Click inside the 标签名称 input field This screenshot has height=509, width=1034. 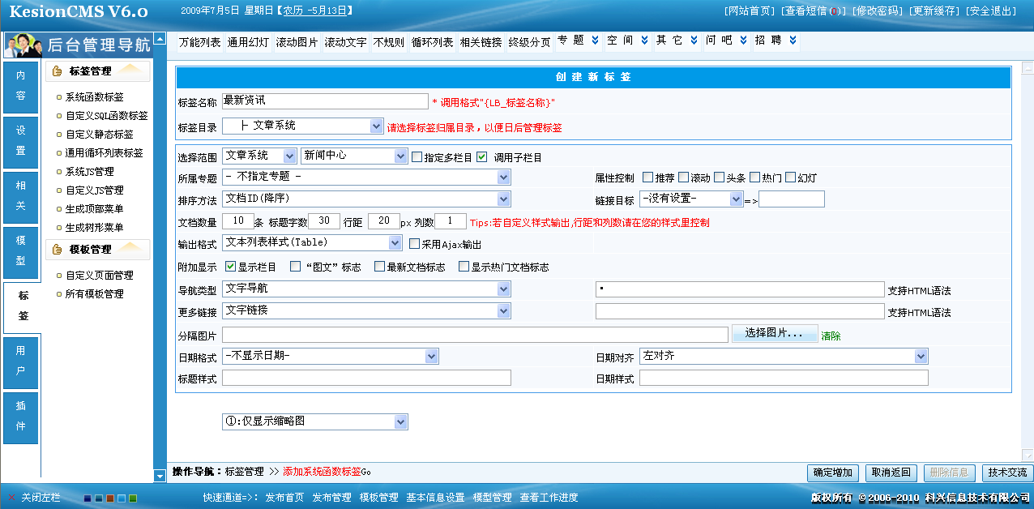pos(324,101)
